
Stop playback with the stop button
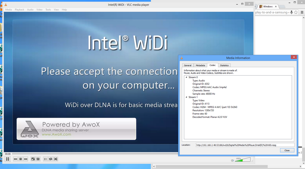(x=21, y=159)
